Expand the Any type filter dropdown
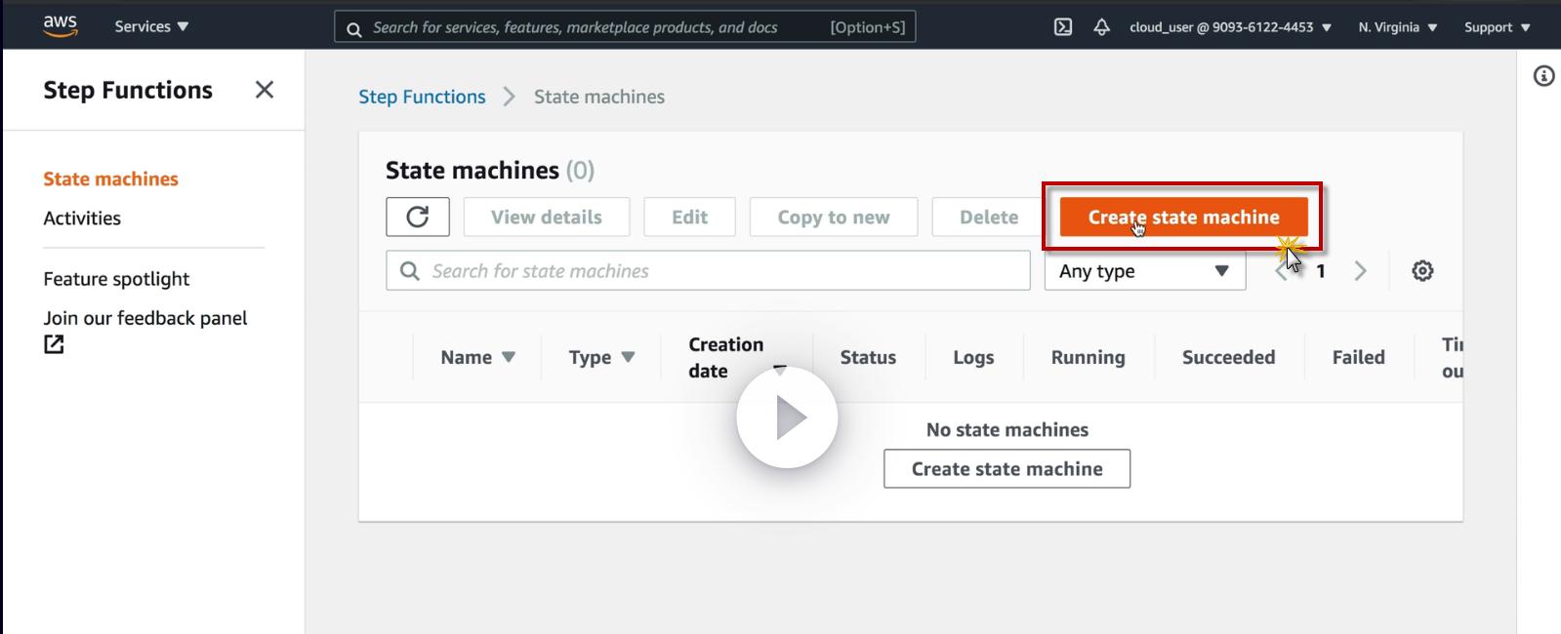 pos(1144,271)
